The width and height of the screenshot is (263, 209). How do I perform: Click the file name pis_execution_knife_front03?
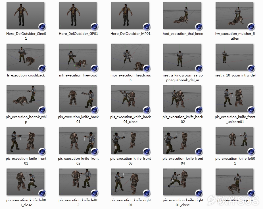click(130, 161)
